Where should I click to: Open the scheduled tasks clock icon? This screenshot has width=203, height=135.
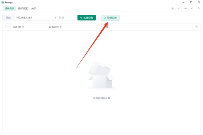pos(173,8)
